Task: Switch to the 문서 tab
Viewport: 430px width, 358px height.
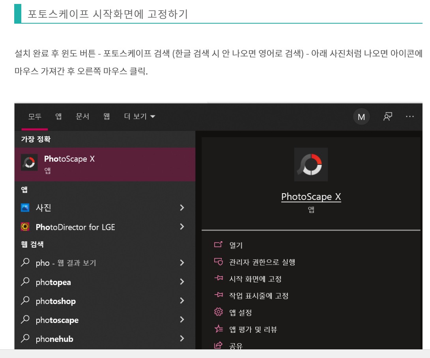Action: (x=82, y=116)
